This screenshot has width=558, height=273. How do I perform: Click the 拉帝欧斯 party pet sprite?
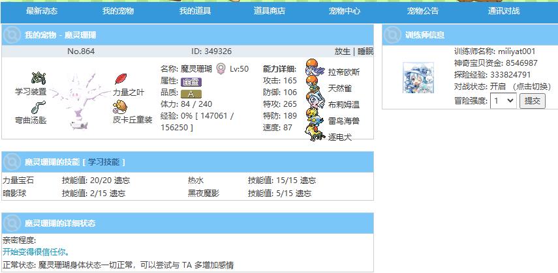[315, 69]
